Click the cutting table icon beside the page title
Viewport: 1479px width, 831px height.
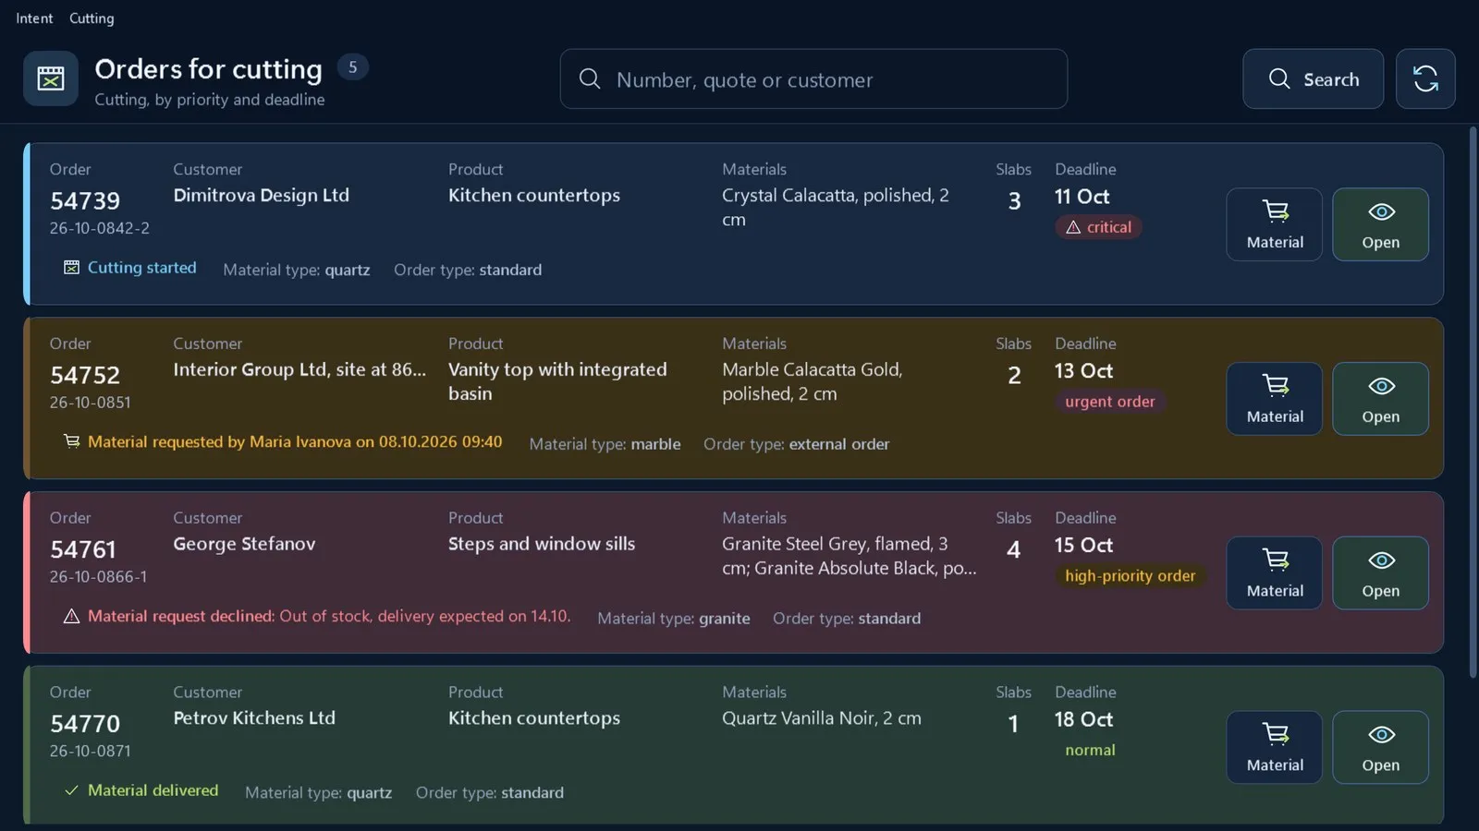click(51, 78)
